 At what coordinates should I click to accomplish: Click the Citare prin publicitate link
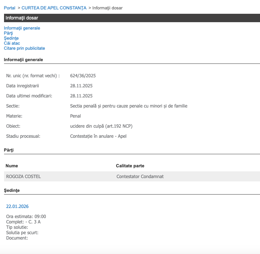point(24,48)
